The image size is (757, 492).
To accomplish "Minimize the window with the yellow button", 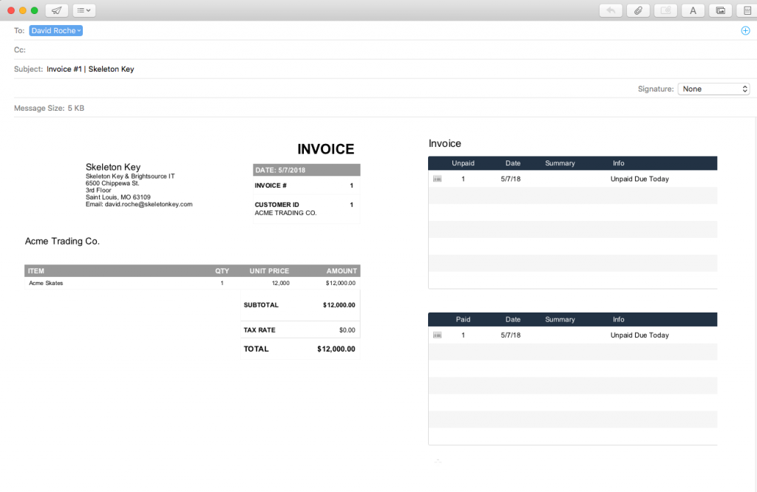I will 23,10.
